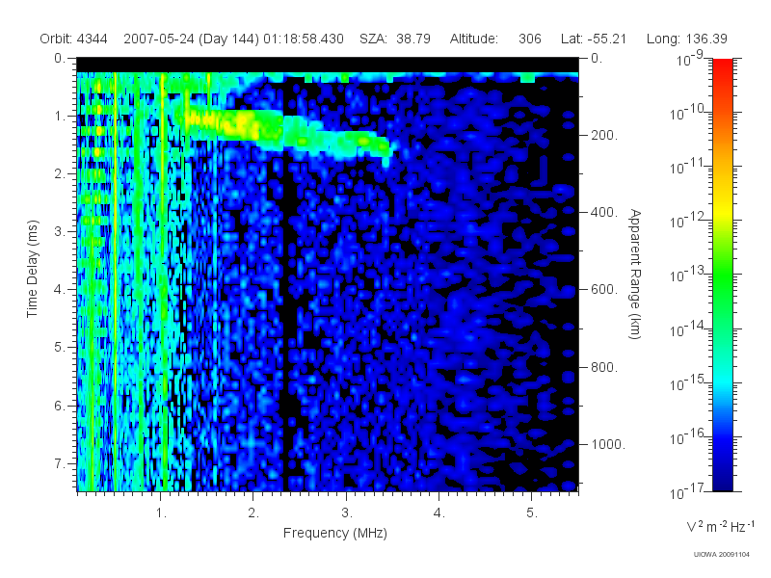
Task: Click the 'Altitude:' label in header
Action: [x=473, y=39]
